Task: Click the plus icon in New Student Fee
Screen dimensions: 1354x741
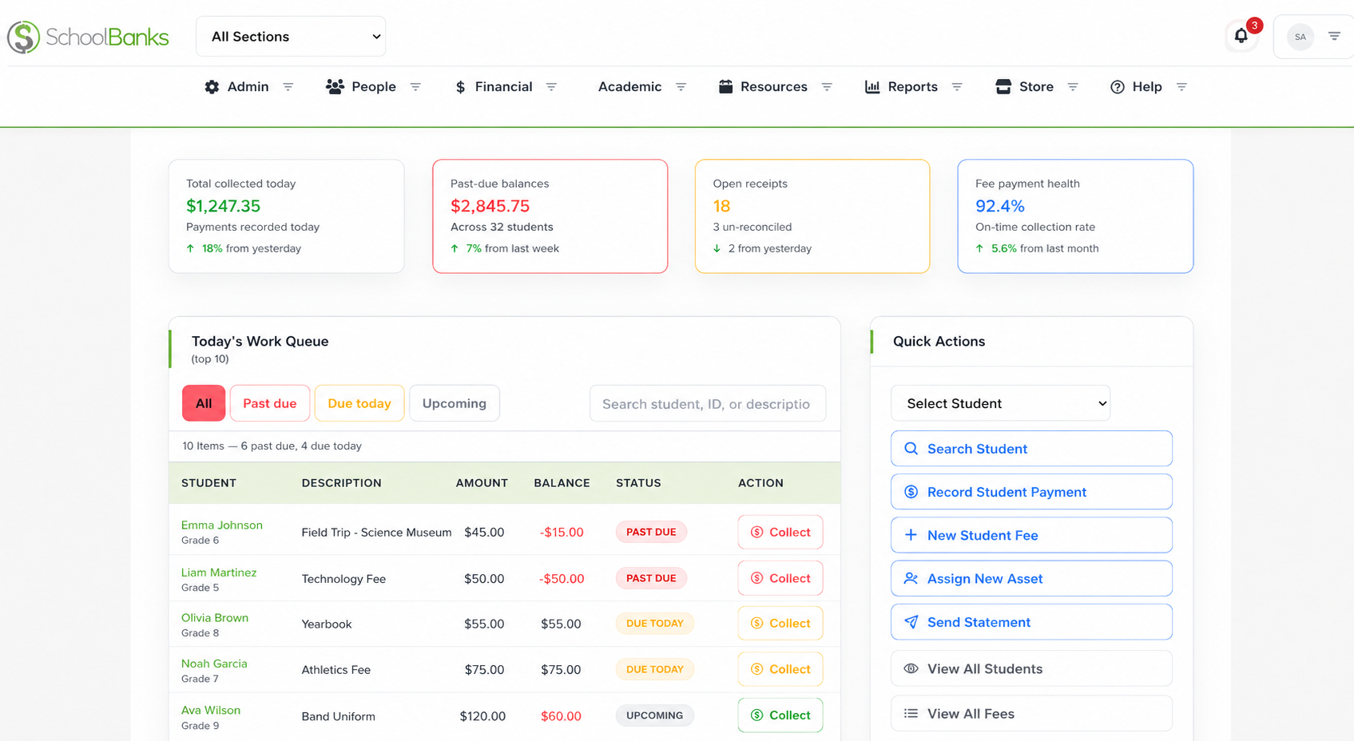Action: [x=911, y=535]
